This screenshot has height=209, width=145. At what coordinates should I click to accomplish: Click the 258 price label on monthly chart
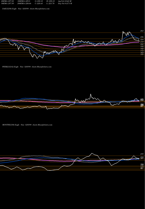[x=142, y=154]
